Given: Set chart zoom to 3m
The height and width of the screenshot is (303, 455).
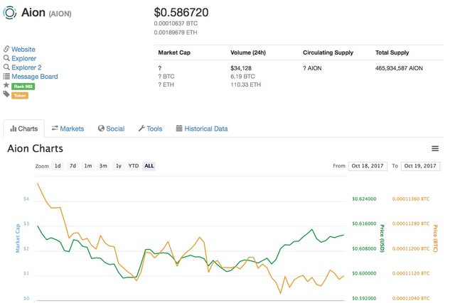Looking at the screenshot, I should point(103,166).
